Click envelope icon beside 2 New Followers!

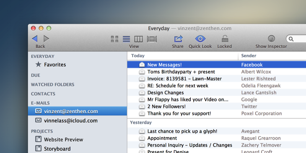click(142, 107)
